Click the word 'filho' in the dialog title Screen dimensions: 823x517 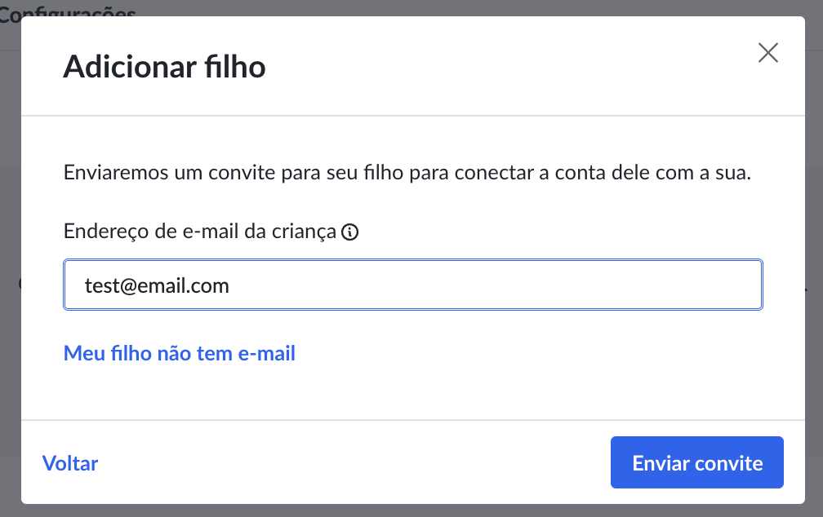pos(234,67)
